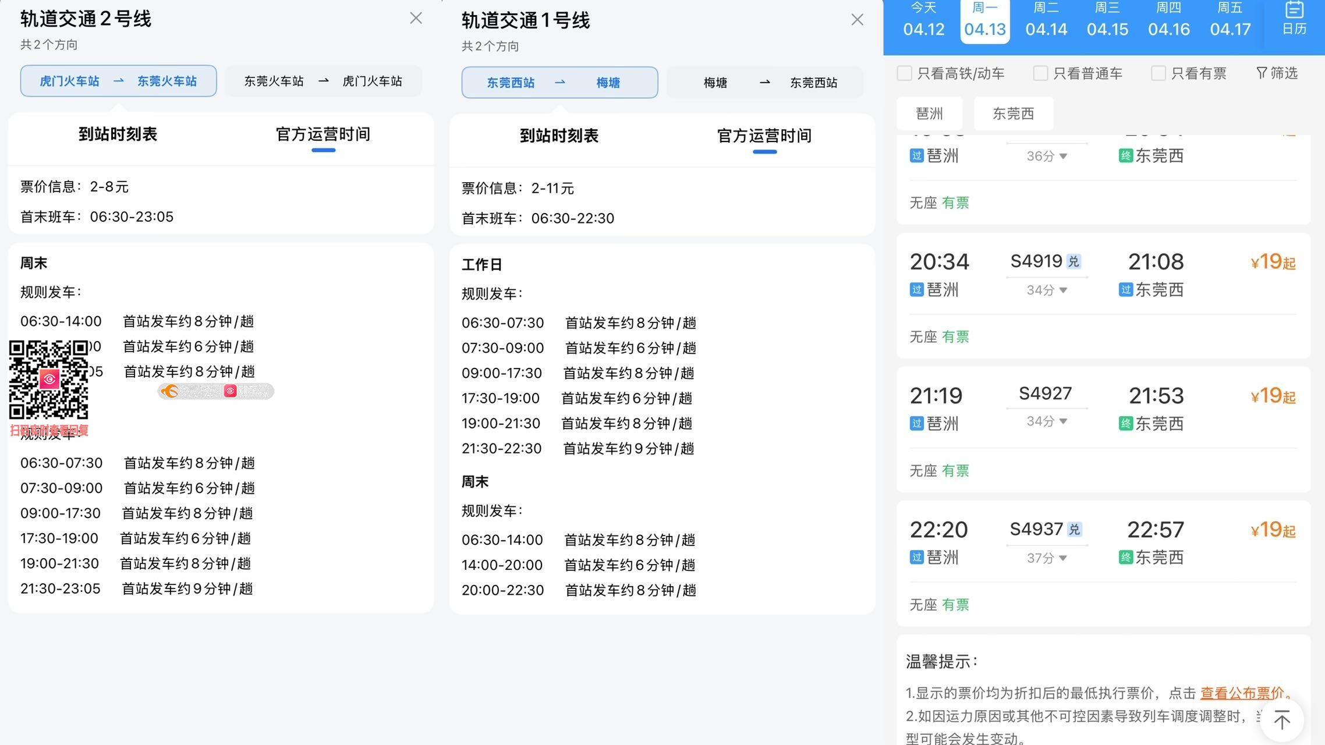Check the regular trains only (只看普通车) box

click(x=1040, y=73)
